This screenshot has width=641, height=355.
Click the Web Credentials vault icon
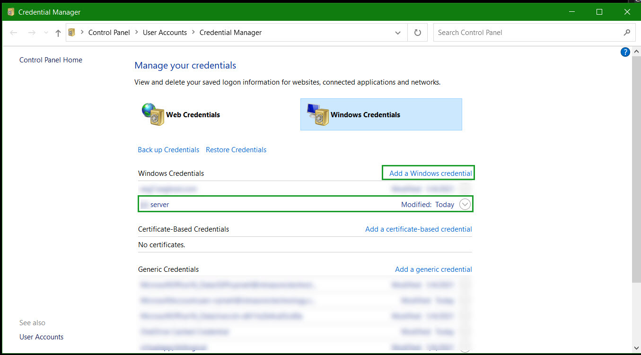pos(153,114)
